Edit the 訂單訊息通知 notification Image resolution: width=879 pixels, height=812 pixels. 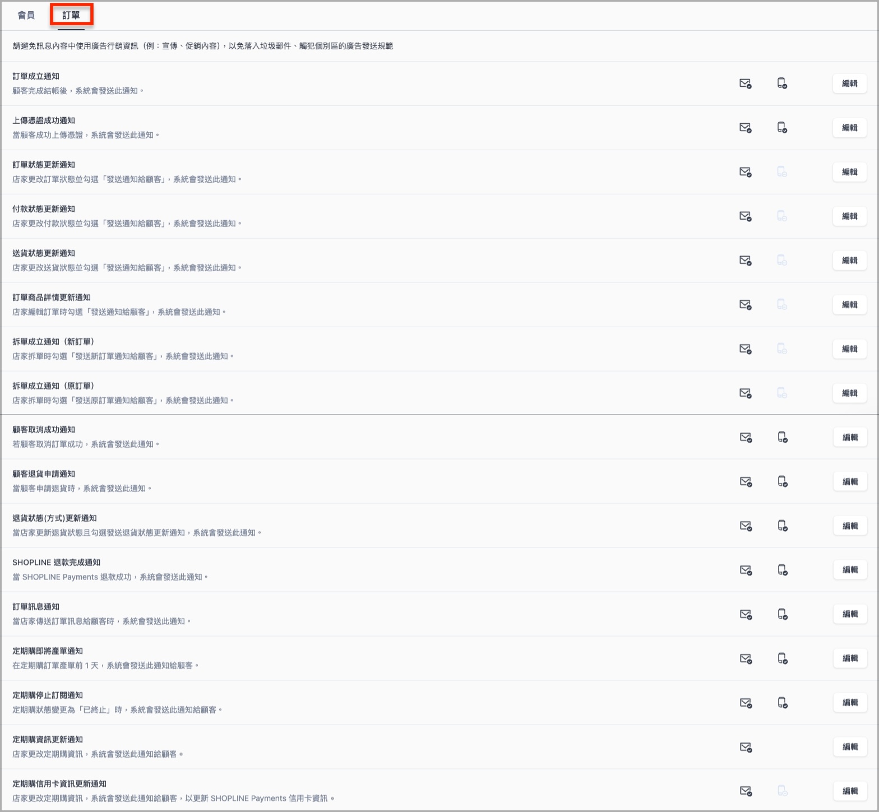pyautogui.click(x=850, y=614)
